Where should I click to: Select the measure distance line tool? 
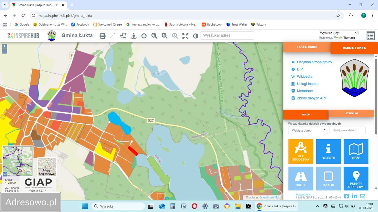(x=113, y=36)
